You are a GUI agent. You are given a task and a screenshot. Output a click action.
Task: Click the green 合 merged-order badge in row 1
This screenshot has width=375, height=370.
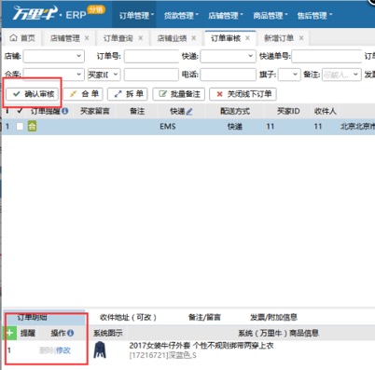[32, 126]
